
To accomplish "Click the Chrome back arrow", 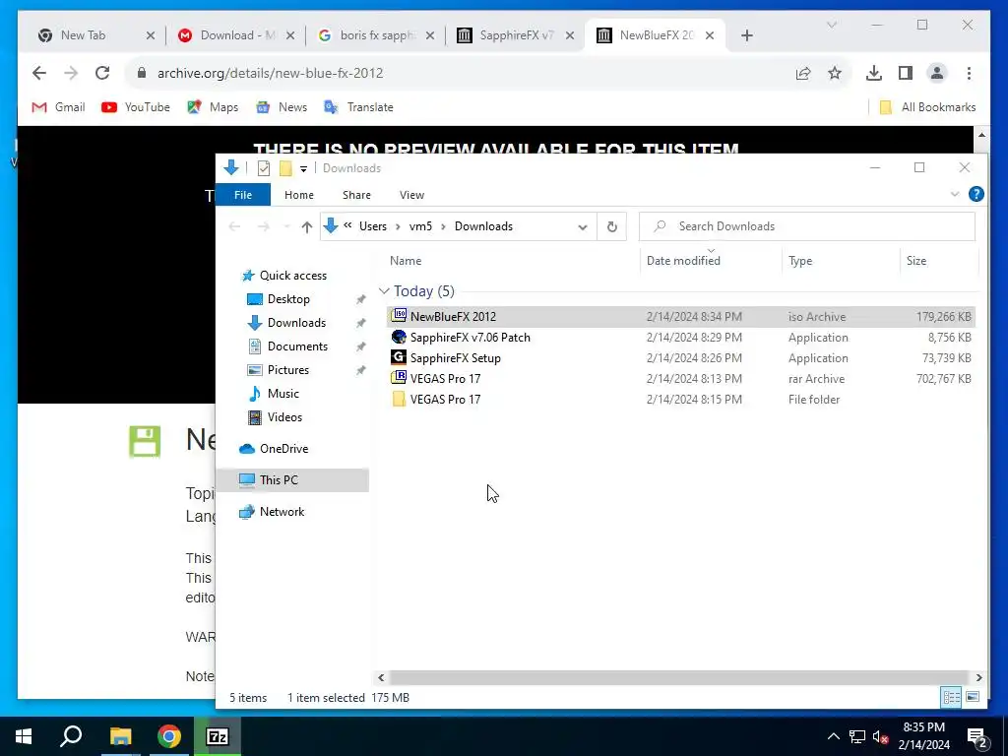I will tap(39, 73).
